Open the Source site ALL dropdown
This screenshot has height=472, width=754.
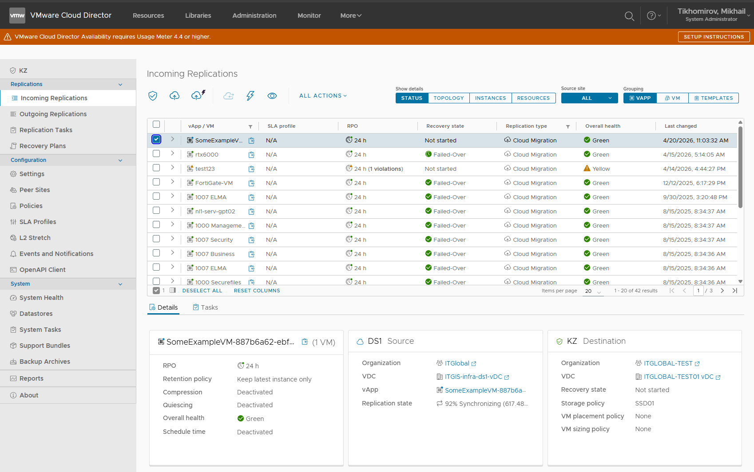click(x=589, y=98)
